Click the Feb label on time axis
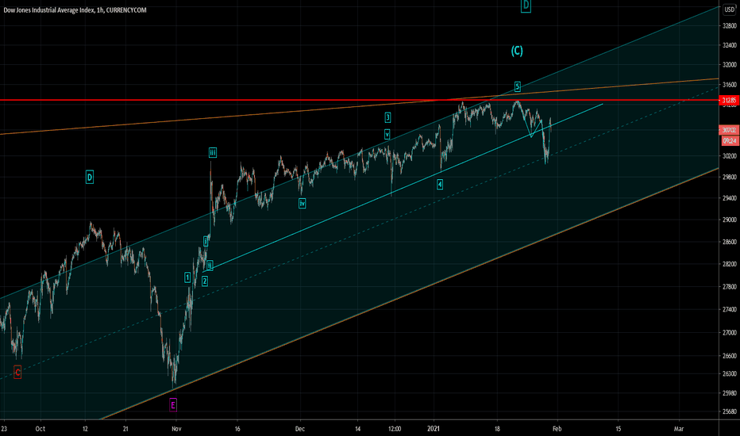Image resolution: width=740 pixels, height=436 pixels. (x=557, y=428)
